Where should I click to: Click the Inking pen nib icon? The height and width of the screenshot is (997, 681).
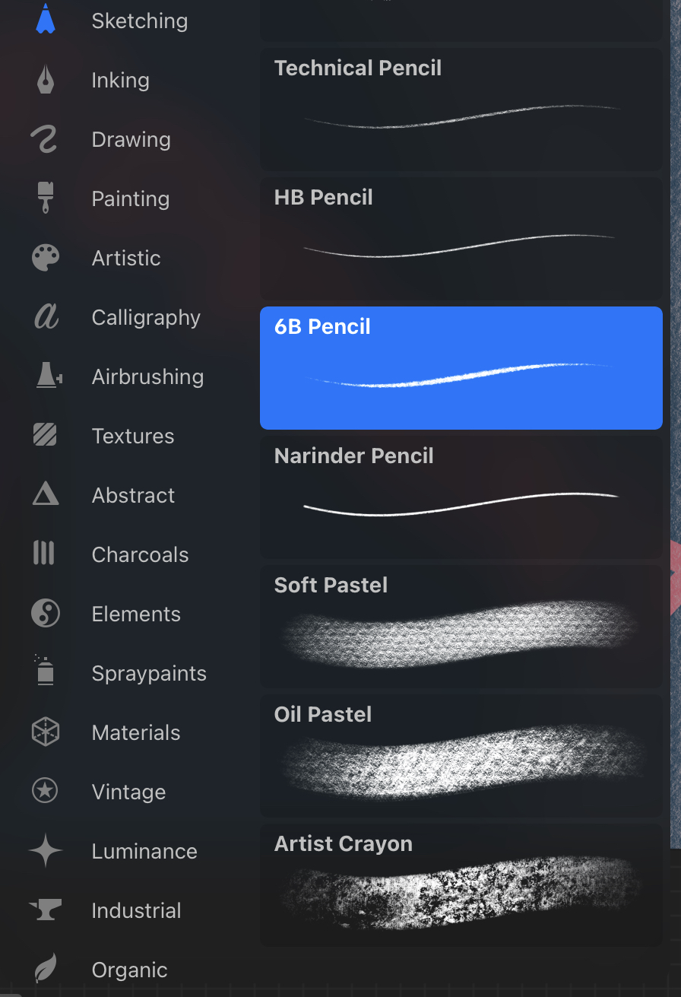[x=46, y=80]
